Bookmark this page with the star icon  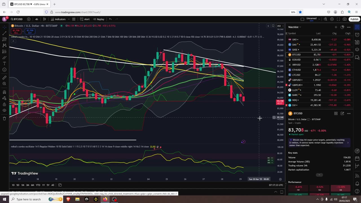click(300, 12)
